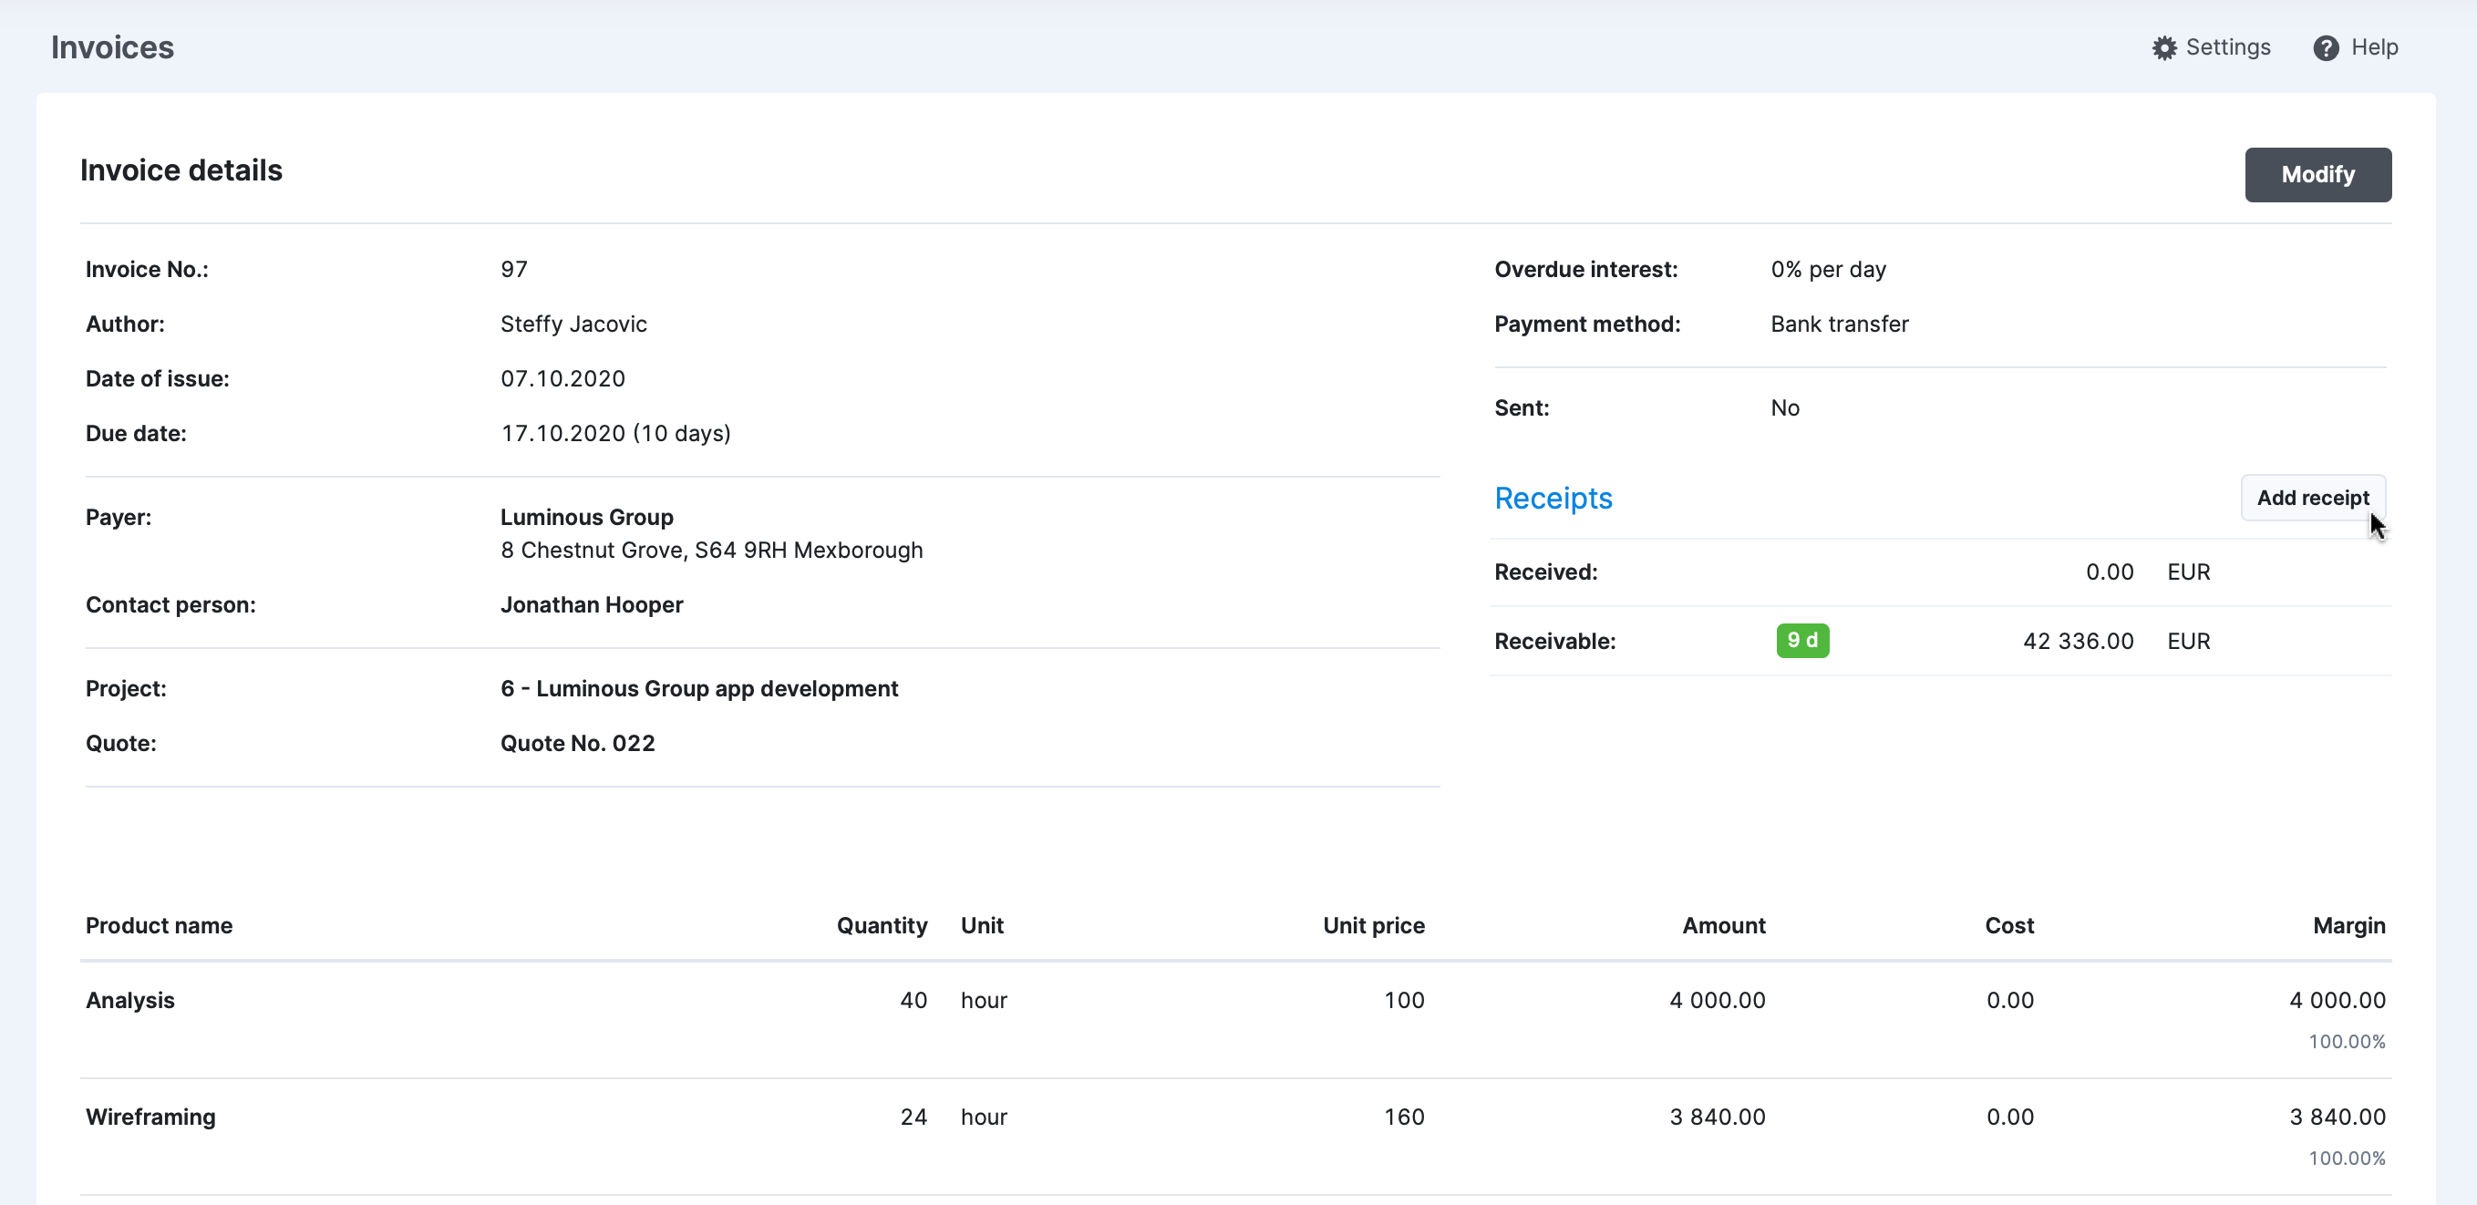Viewport: 2477px width, 1205px height.
Task: Select Analysis unit price 100
Action: click(1404, 1000)
